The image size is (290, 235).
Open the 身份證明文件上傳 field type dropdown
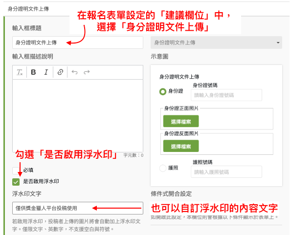pyautogui.click(x=216, y=43)
